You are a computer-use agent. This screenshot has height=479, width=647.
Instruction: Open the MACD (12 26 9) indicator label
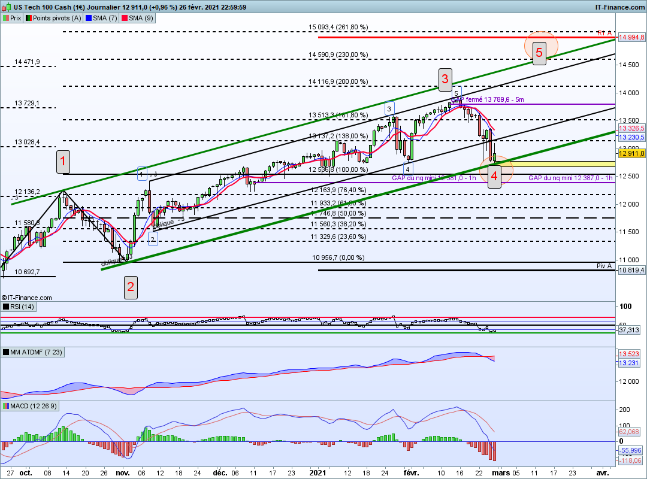[x=30, y=406]
